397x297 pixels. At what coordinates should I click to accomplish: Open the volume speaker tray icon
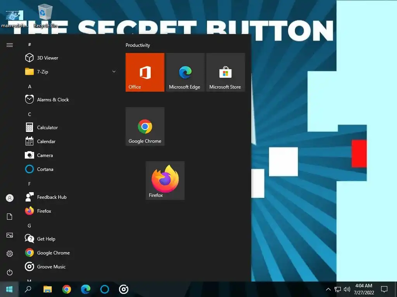click(x=347, y=289)
